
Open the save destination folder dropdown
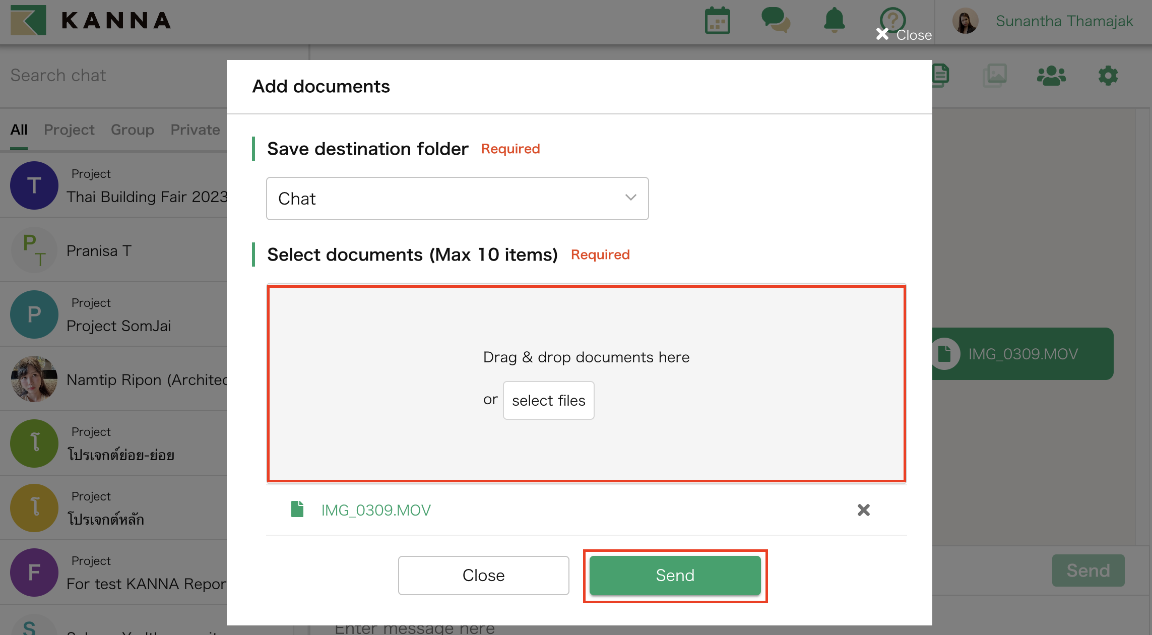(x=457, y=198)
